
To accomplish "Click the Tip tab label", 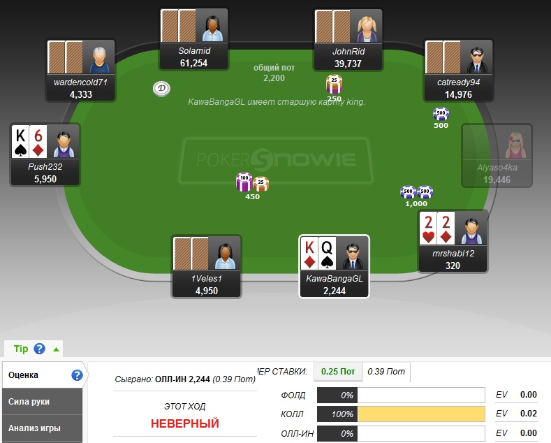I will 21,349.
